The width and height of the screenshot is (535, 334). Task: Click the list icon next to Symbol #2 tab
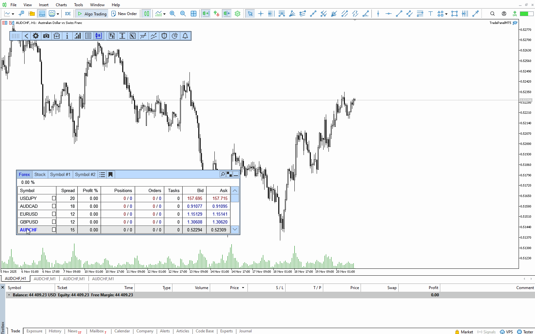[102, 175]
